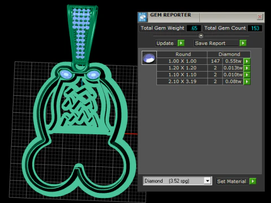Click green arrow in the 1.20 X 1.20 row

tap(247, 68)
